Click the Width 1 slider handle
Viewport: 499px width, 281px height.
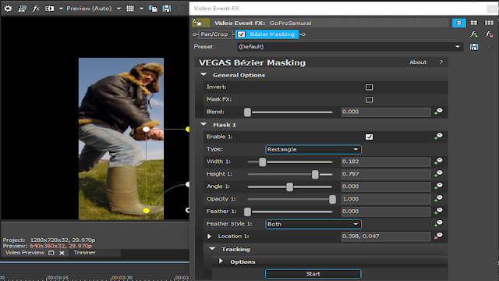tap(262, 162)
